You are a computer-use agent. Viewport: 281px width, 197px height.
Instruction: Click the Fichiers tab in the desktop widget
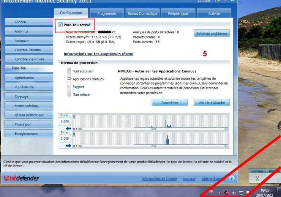coord(257,171)
